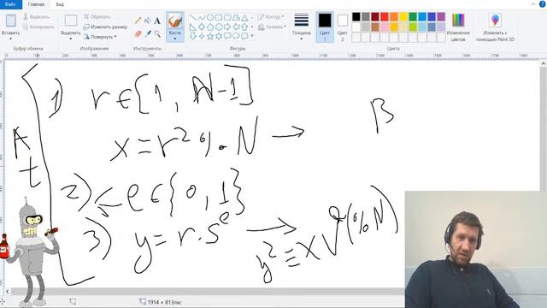This screenshot has width=547, height=308.
Task: Open the Файл menu
Action: click(x=10, y=4)
